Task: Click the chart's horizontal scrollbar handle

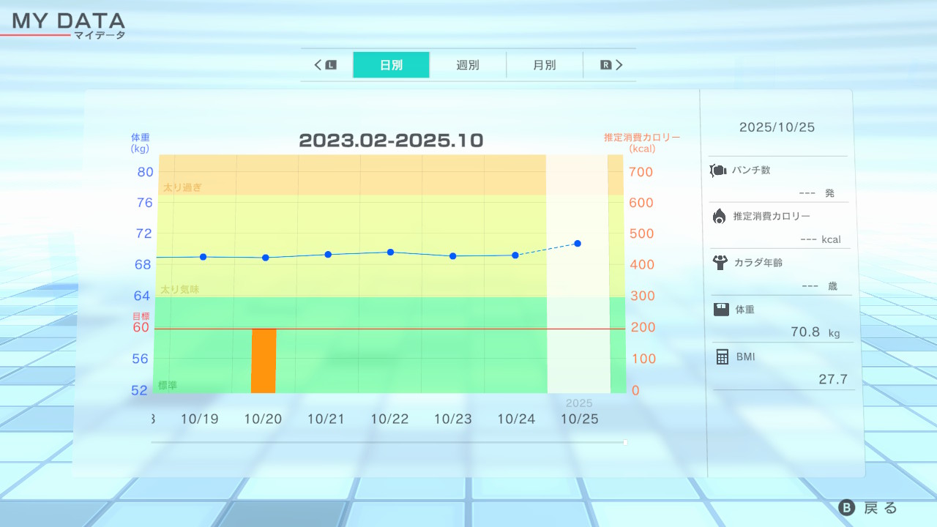Action: click(x=624, y=442)
